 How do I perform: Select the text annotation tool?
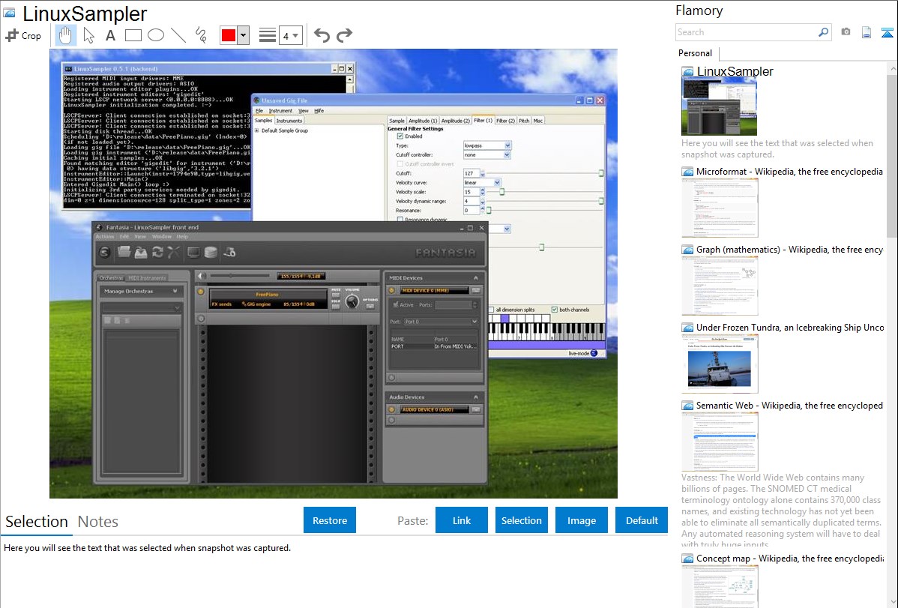coord(110,35)
